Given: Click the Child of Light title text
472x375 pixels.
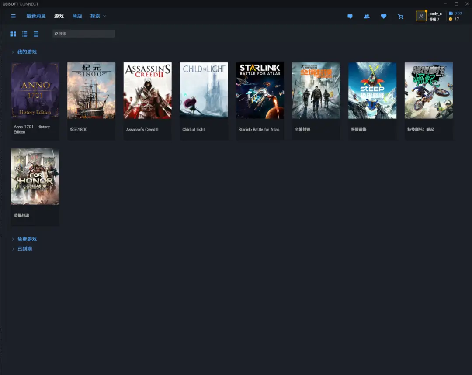Looking at the screenshot, I should pos(194,130).
